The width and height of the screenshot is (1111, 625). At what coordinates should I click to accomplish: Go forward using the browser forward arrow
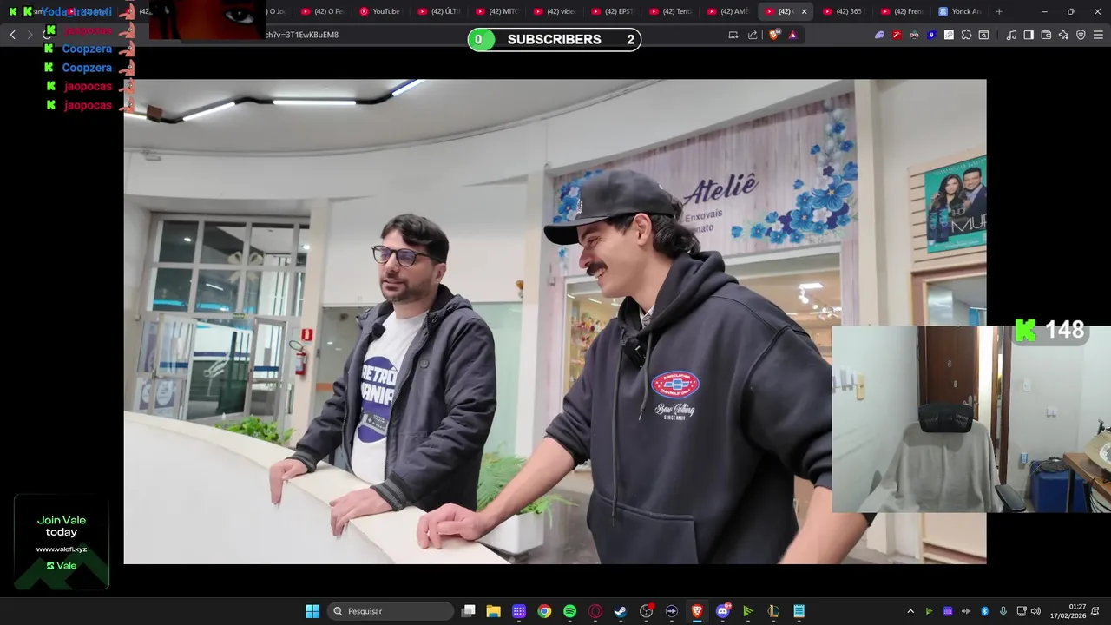pos(30,35)
